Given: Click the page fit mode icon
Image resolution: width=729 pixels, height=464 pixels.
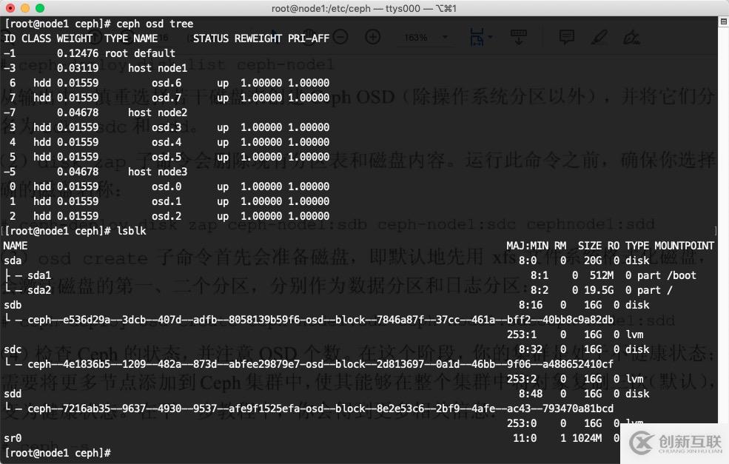Looking at the screenshot, I should click(477, 35).
